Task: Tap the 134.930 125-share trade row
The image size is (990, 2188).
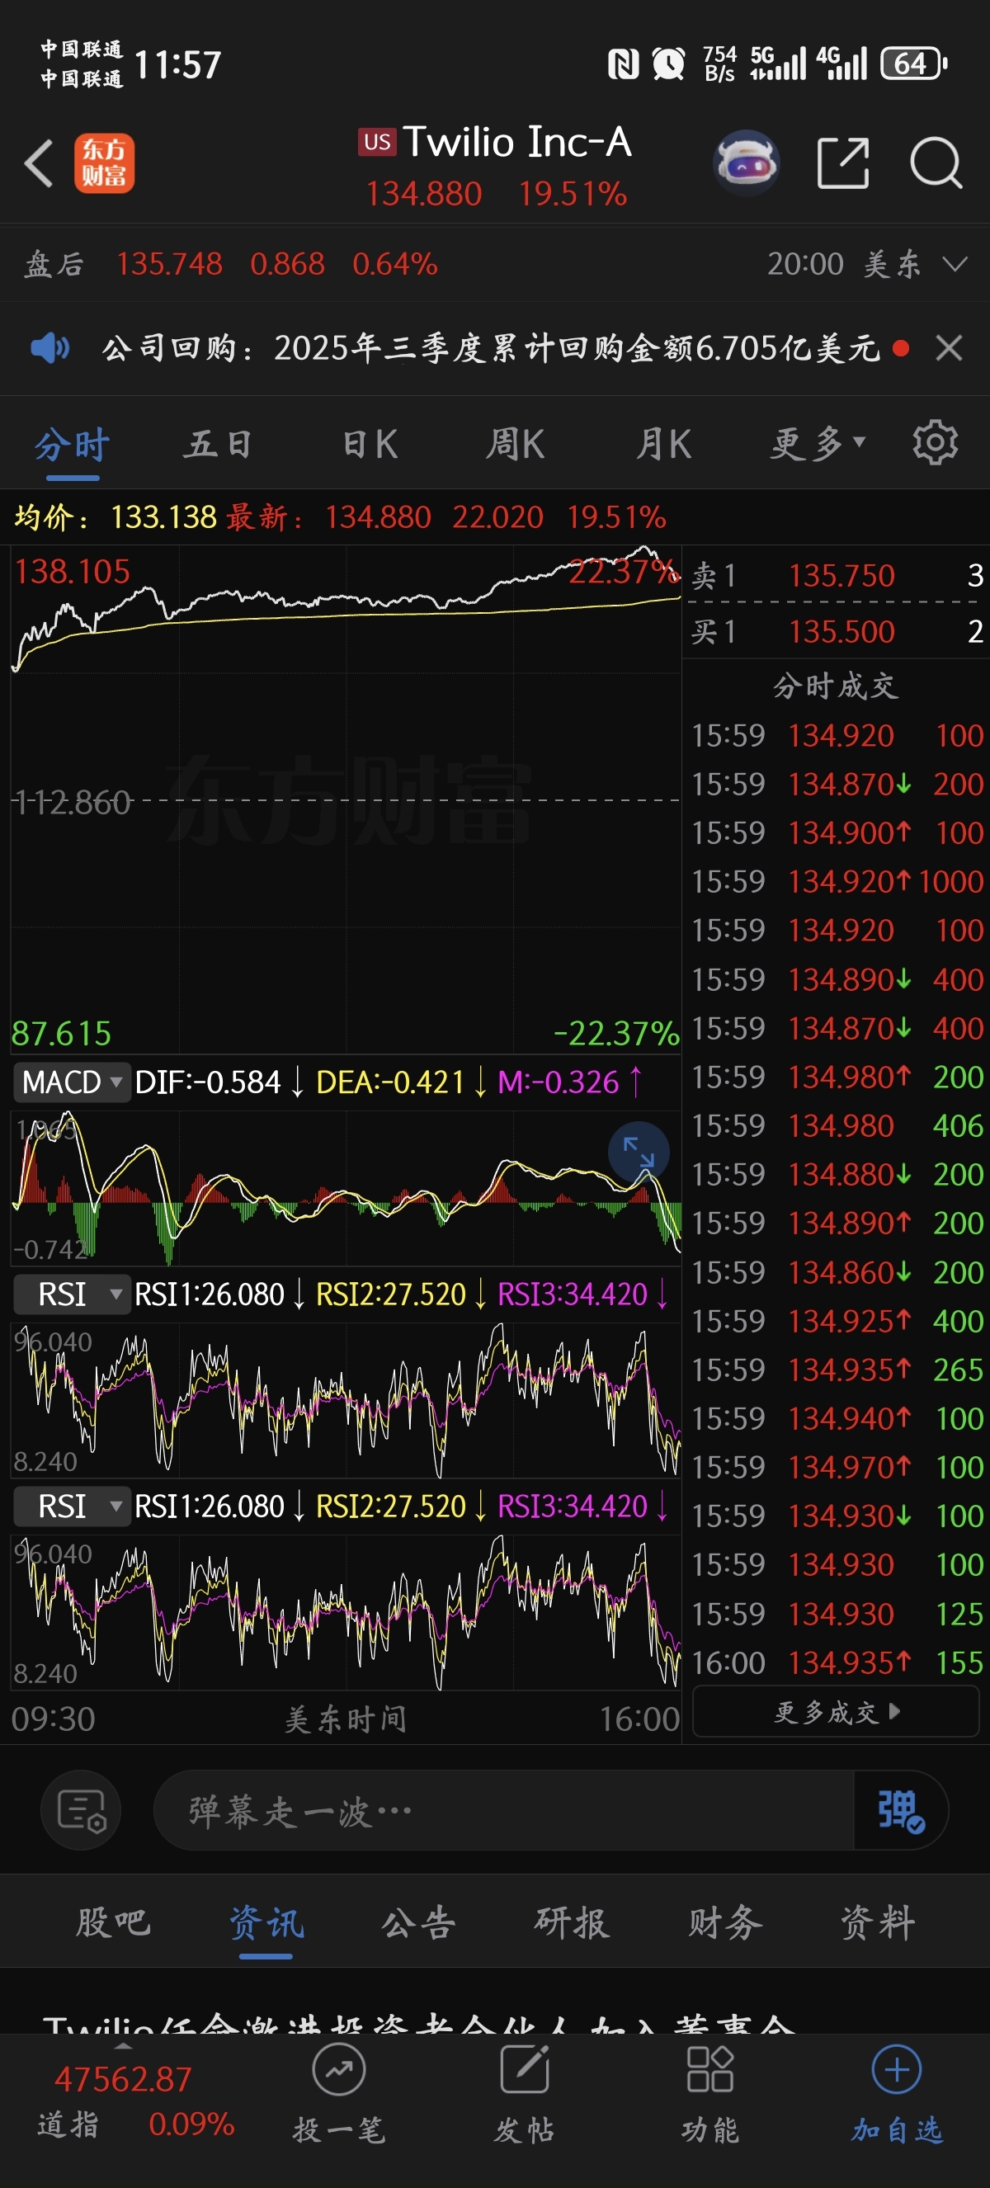Action: coord(837,1613)
